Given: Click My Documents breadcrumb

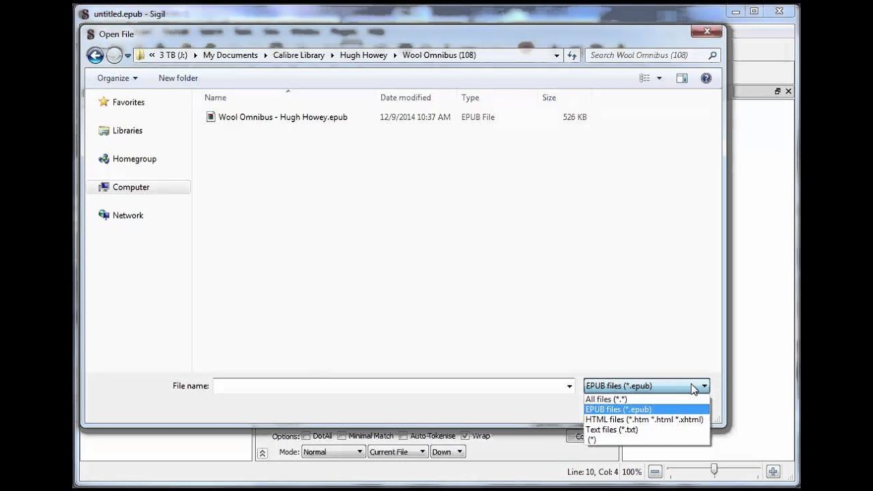Looking at the screenshot, I should coord(231,55).
